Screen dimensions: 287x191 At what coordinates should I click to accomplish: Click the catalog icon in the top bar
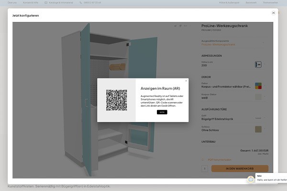point(46,2)
